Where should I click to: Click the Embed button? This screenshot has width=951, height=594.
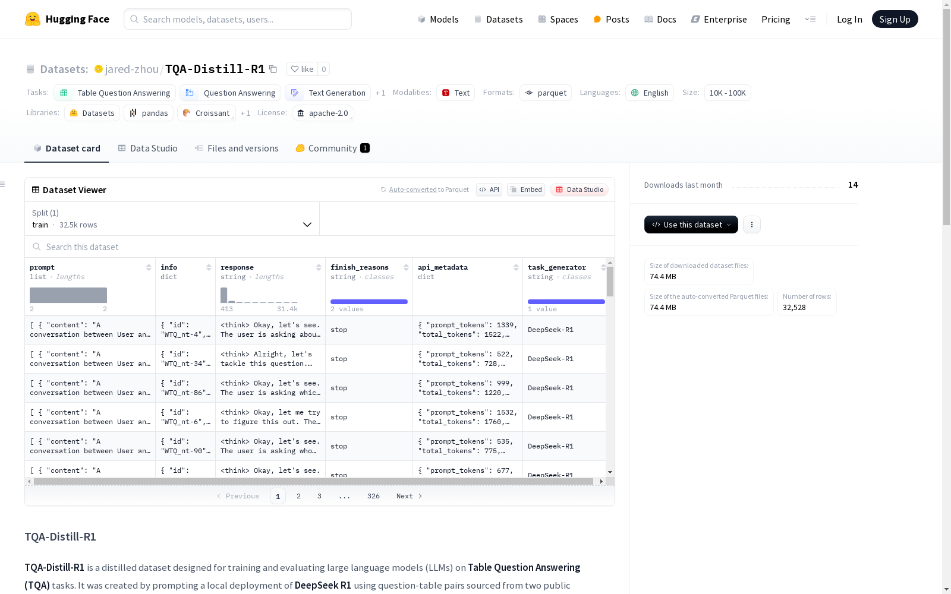[x=526, y=189]
